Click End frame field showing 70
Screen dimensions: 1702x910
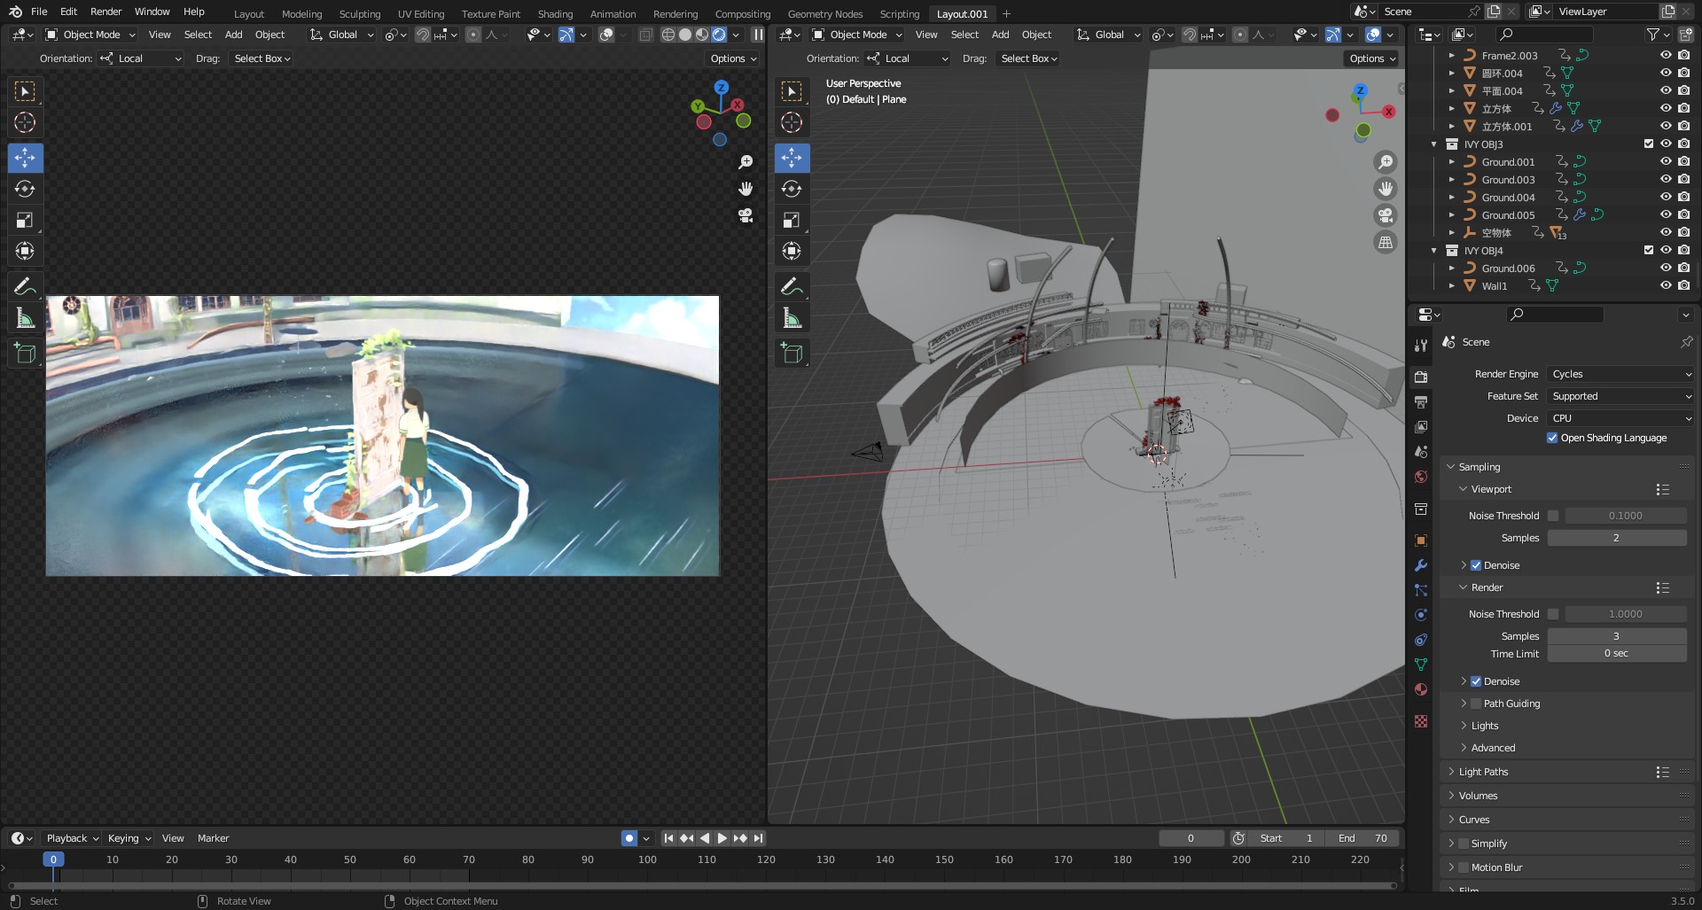[x=1362, y=838]
